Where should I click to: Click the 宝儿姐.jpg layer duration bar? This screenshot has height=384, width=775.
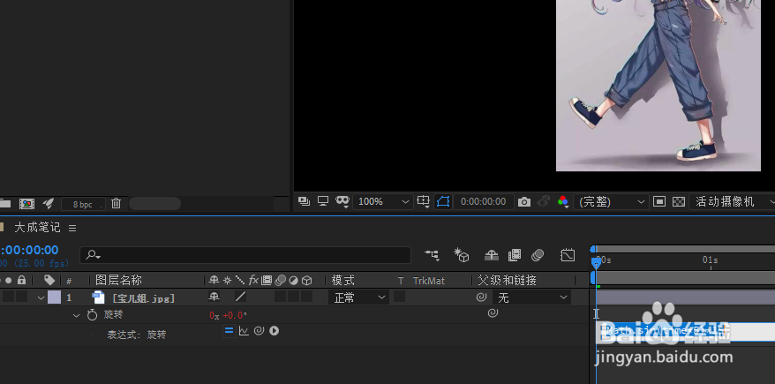click(x=686, y=297)
